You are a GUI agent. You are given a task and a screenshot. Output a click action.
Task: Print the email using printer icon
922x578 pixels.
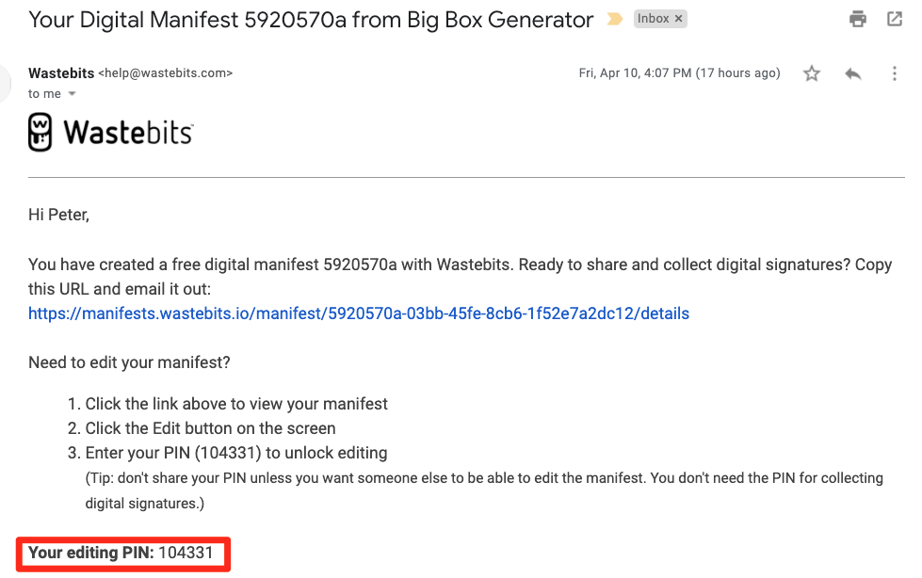858,19
